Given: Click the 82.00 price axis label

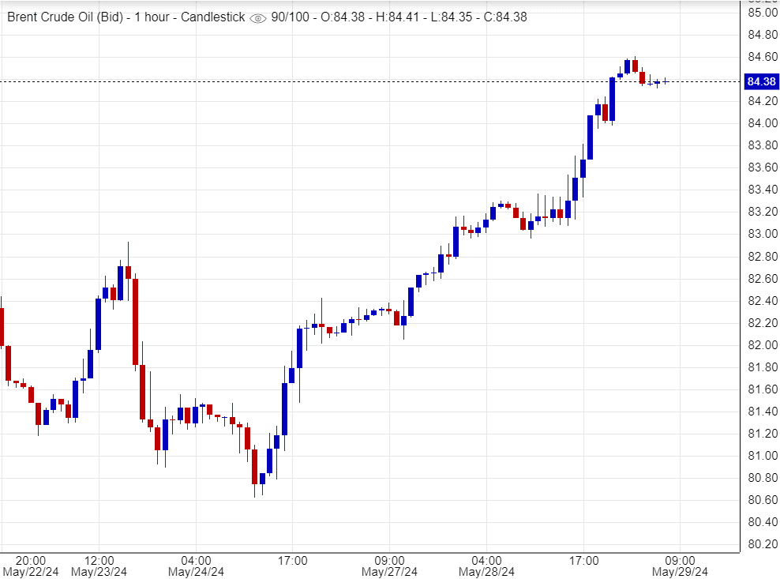Looking at the screenshot, I should click(x=761, y=344).
